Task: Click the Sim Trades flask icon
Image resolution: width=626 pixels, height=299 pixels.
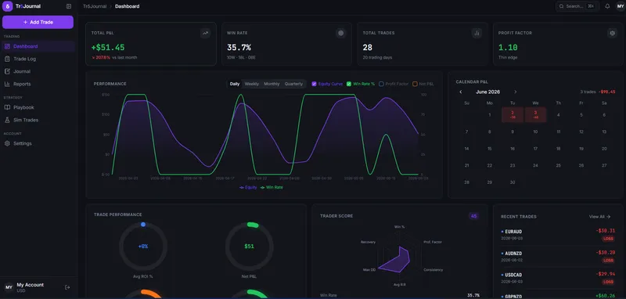Action: click(x=7, y=121)
